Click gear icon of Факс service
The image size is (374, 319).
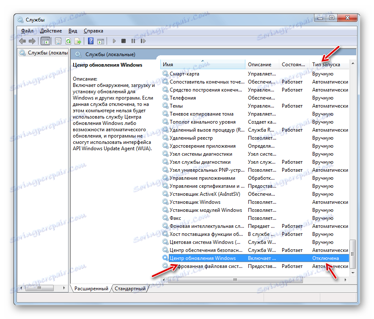click(x=165, y=218)
